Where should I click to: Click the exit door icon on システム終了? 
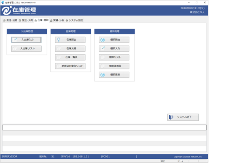171,117
